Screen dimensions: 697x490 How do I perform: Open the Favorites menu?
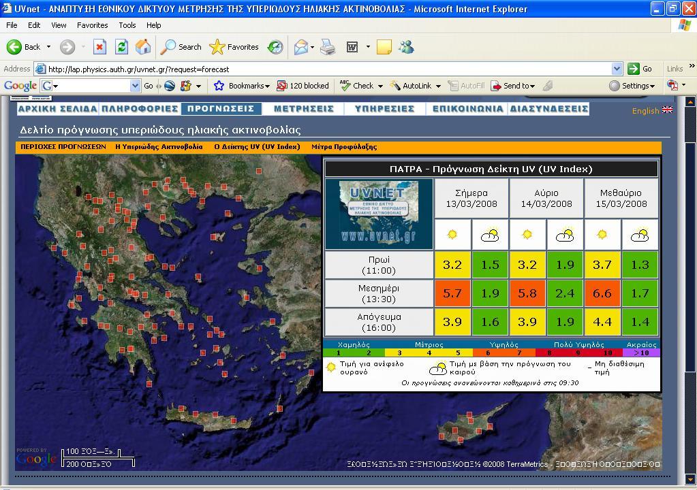tap(93, 25)
